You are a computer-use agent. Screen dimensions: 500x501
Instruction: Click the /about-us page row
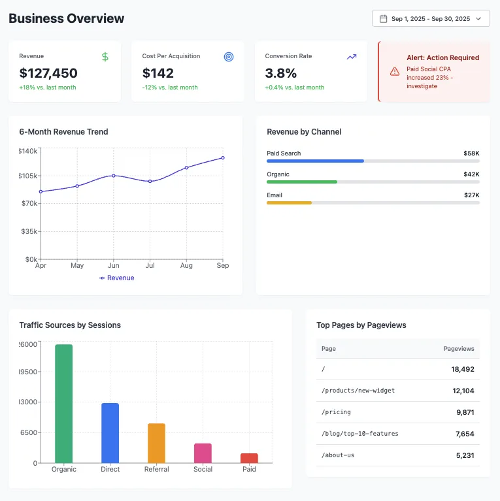click(x=398, y=455)
